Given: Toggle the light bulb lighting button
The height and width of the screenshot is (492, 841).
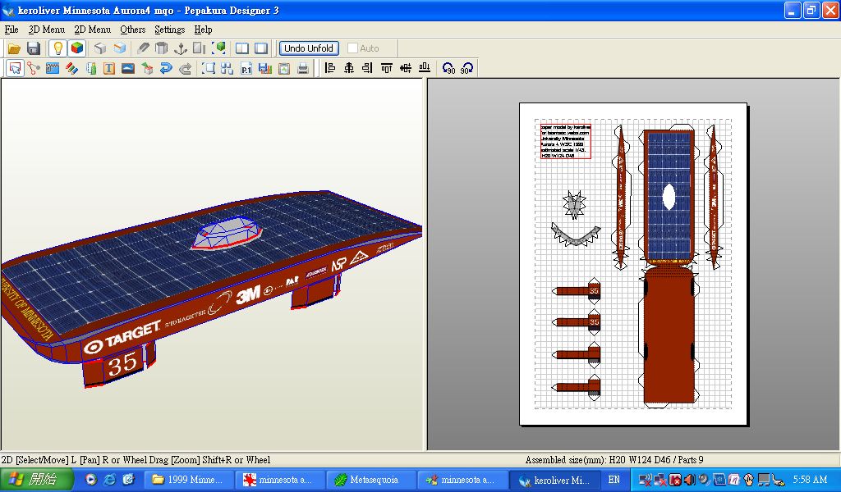Looking at the screenshot, I should click(x=57, y=48).
